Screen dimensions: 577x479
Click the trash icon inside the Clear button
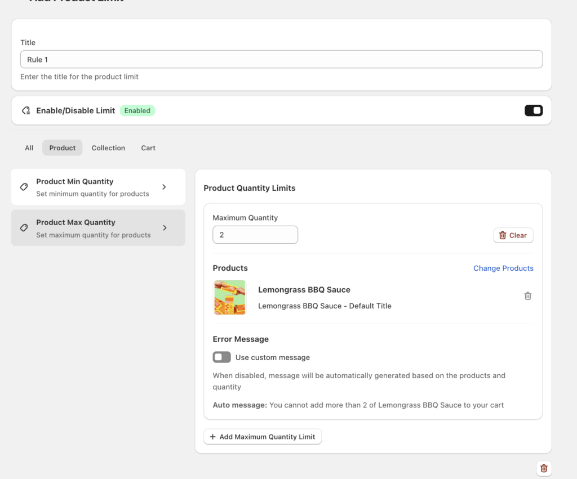point(503,235)
